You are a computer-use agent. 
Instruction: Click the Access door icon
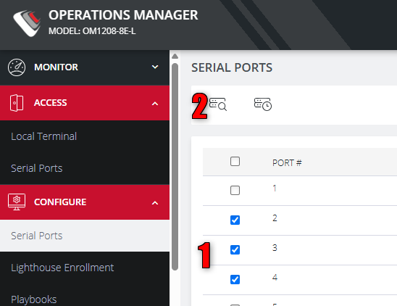17,103
